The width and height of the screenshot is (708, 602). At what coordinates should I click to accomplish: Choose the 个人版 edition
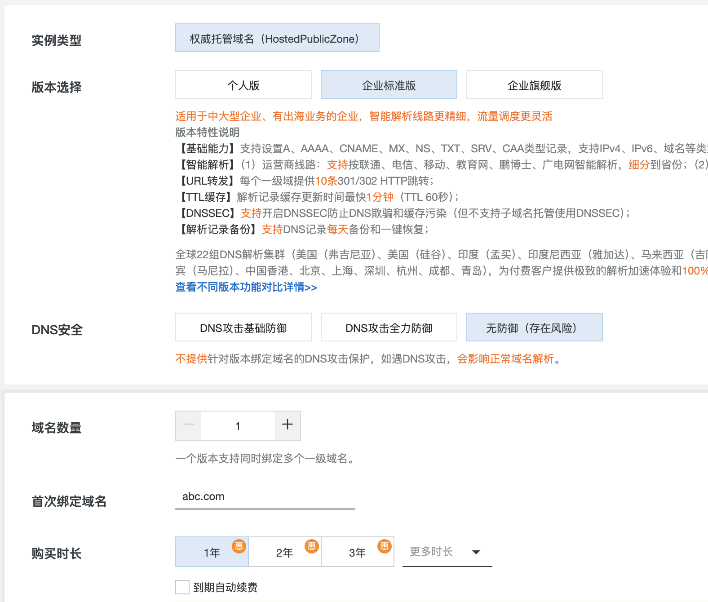point(243,84)
